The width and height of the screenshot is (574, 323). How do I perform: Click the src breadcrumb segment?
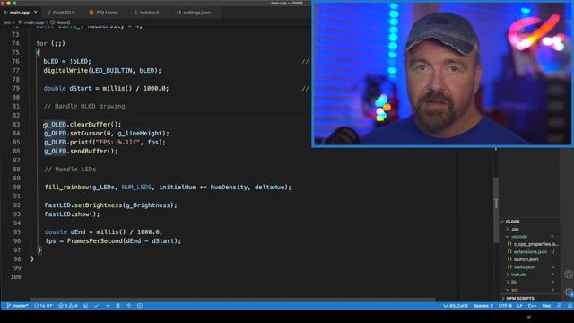point(7,22)
